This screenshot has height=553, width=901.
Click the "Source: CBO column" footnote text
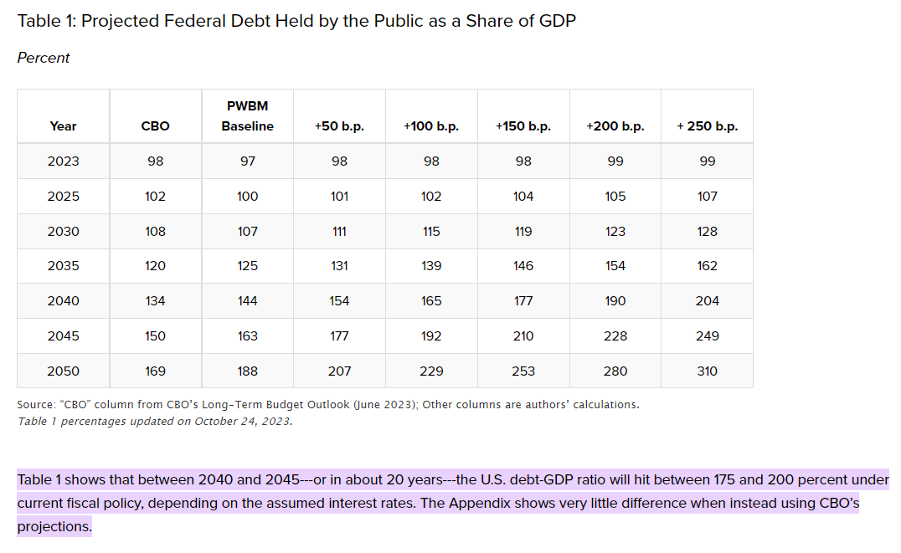point(327,405)
